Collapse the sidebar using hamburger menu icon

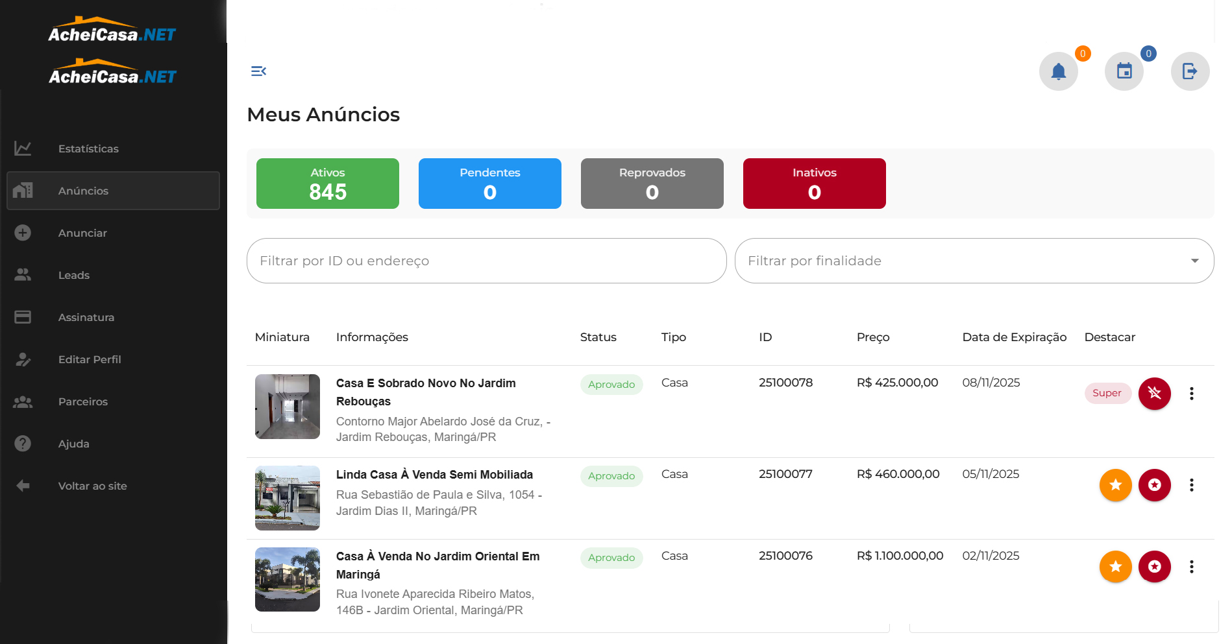point(258,71)
